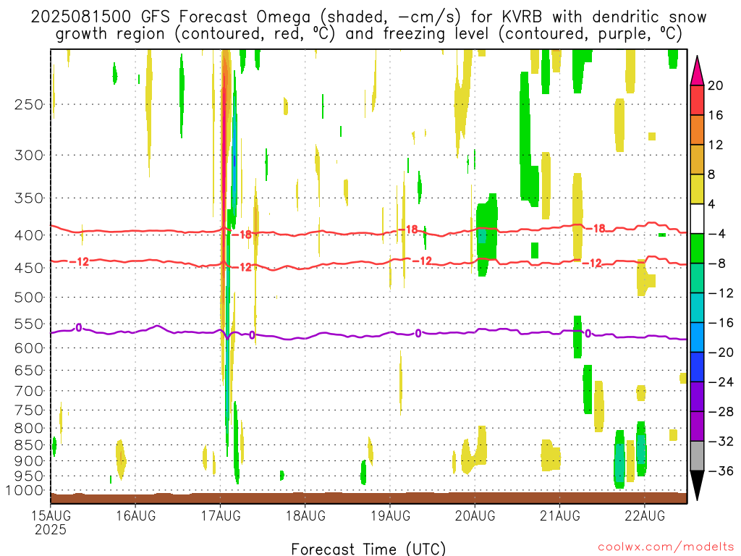Image resolution: width=741 pixels, height=556 pixels.
Task: Click the Forecast Time (UTC) axis title
Action: 368,549
